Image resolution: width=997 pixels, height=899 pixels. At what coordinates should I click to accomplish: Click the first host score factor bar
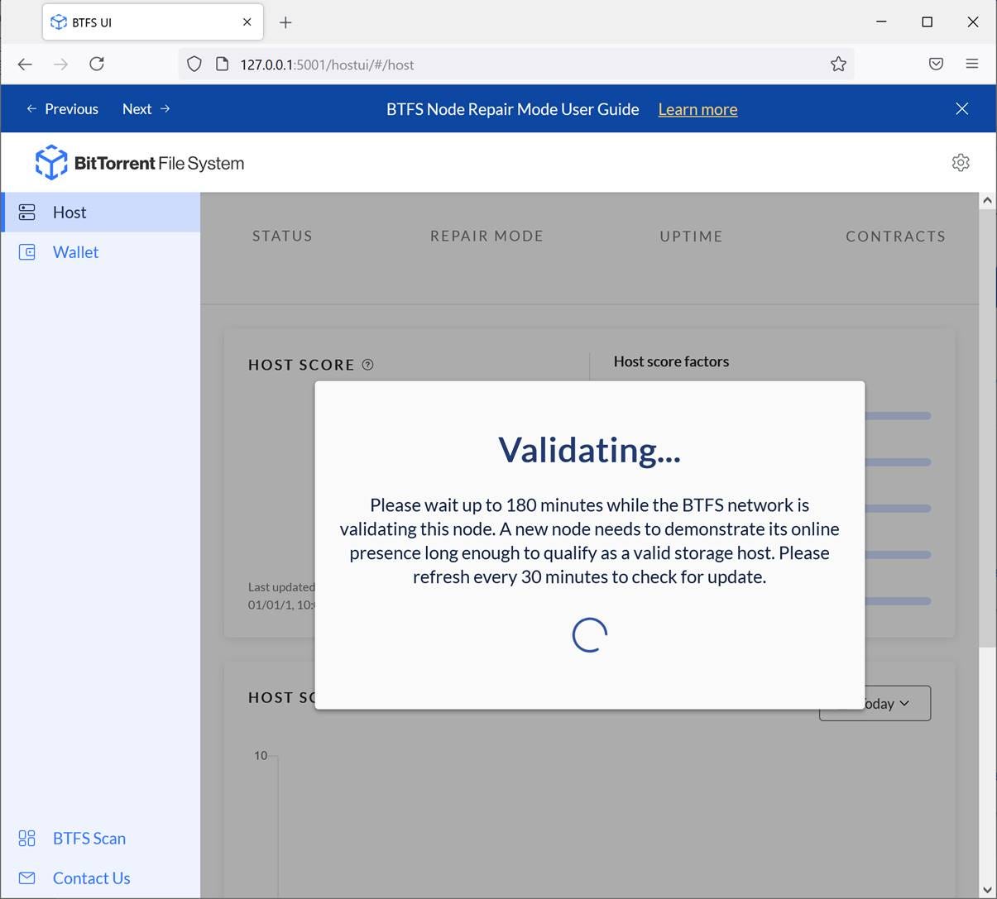click(898, 416)
